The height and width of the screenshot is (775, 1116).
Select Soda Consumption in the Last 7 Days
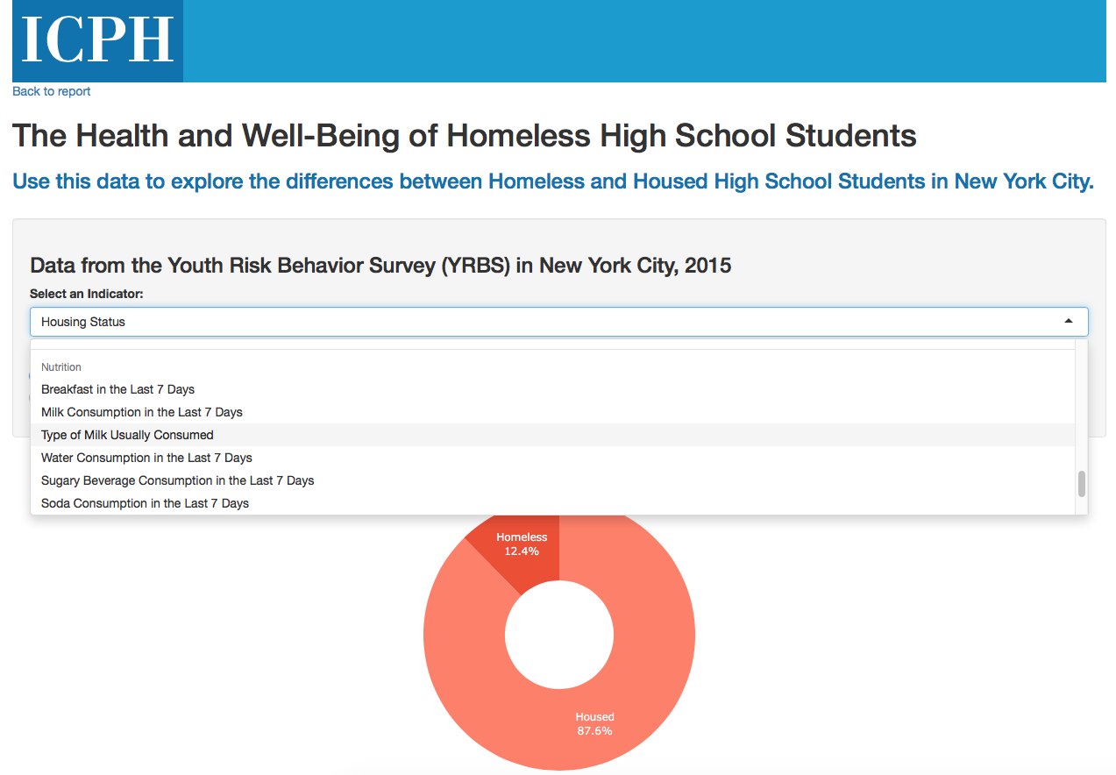pyautogui.click(x=145, y=503)
